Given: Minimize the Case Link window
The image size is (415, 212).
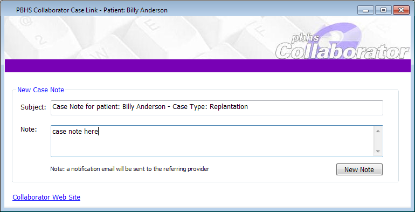Looking at the screenshot, I should coord(365,10).
